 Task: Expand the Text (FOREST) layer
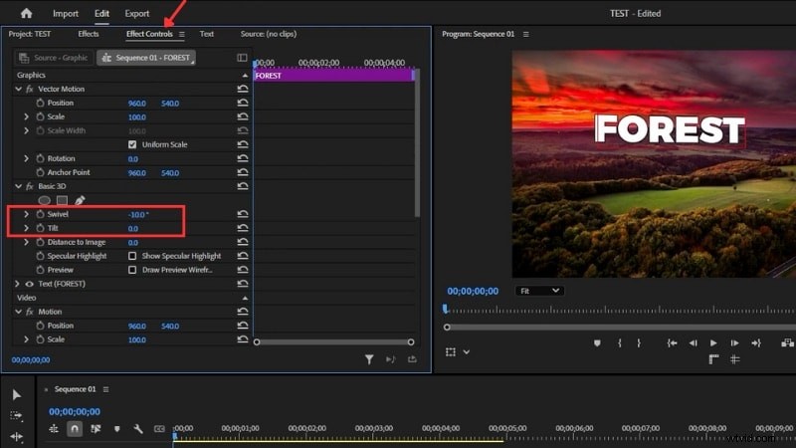pyautogui.click(x=17, y=284)
